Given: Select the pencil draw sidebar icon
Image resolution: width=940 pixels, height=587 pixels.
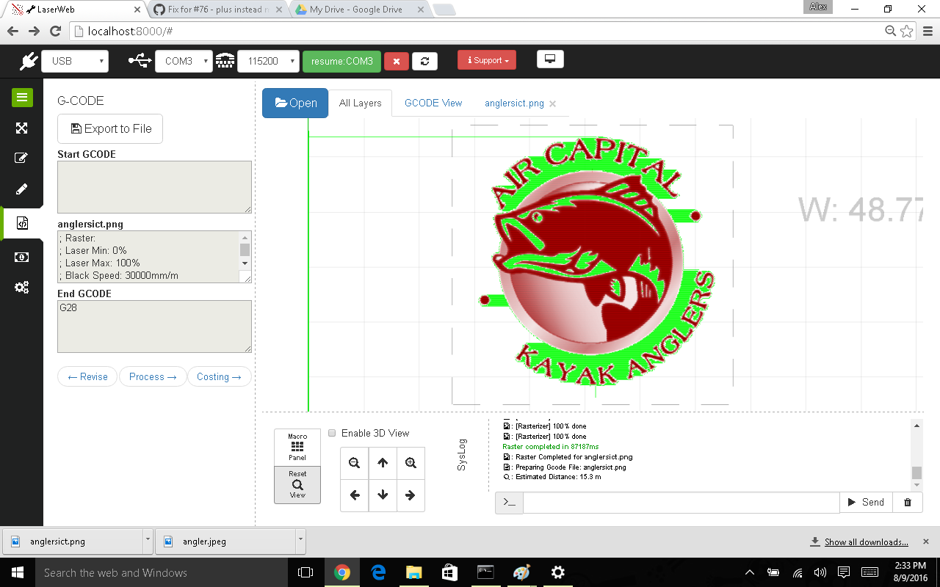Looking at the screenshot, I should 21,189.
